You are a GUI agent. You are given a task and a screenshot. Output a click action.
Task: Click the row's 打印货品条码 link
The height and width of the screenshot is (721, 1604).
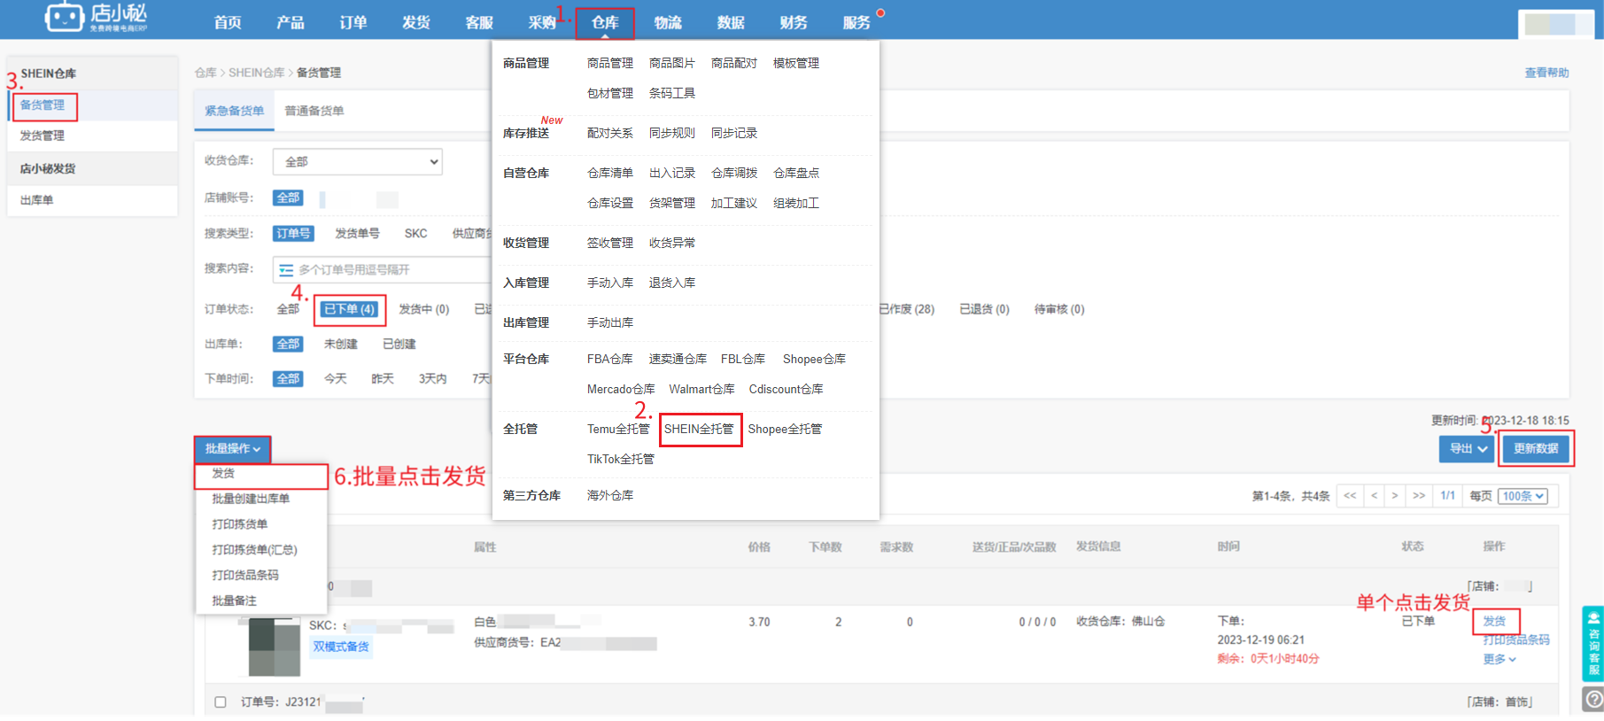(1516, 640)
